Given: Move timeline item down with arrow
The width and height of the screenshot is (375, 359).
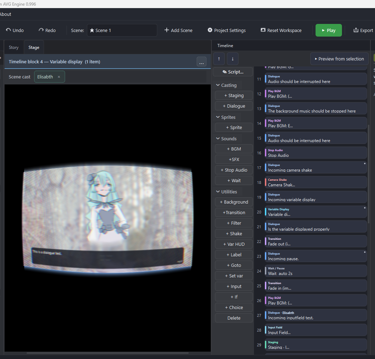Looking at the screenshot, I should (233, 59).
